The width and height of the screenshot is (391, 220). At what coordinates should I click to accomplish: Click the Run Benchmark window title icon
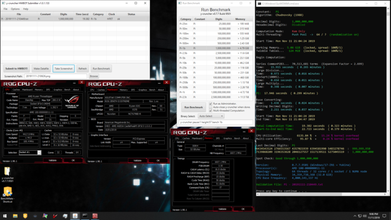point(180,3)
